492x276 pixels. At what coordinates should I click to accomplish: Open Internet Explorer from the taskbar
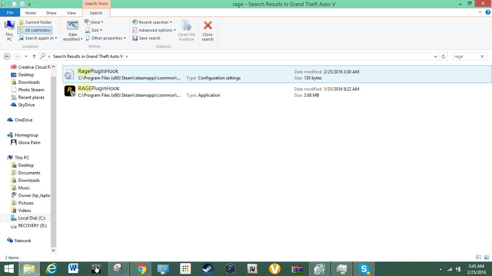[52, 269]
